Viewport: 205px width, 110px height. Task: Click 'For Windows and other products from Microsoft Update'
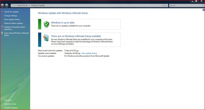(x=87, y=56)
